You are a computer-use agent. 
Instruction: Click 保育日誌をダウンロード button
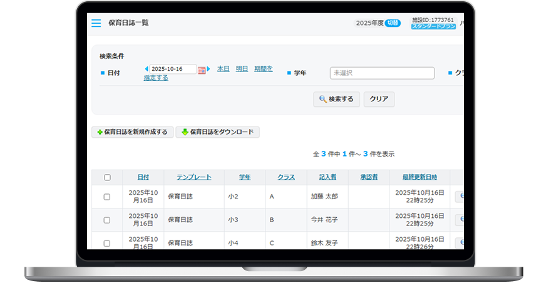click(217, 132)
